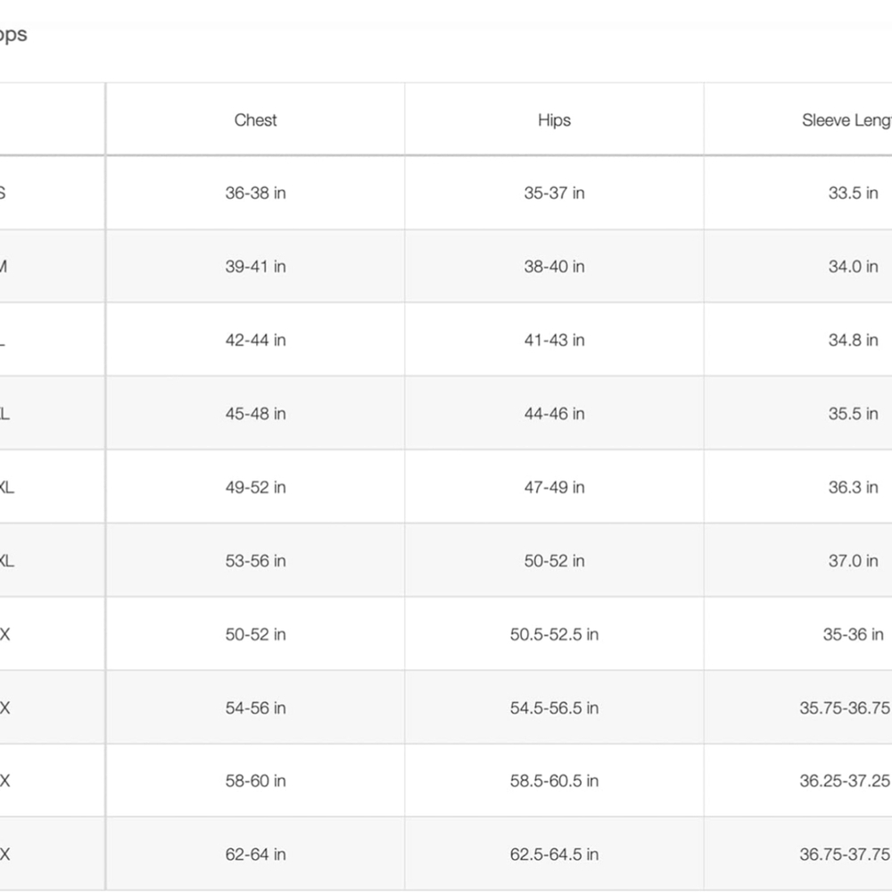
Task: Click the Hips column header
Action: 554,120
